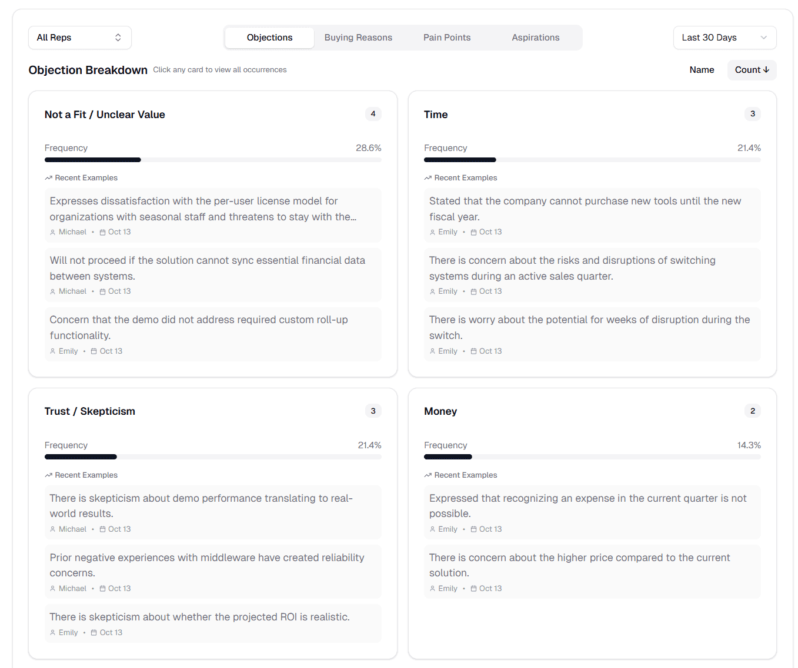The height and width of the screenshot is (668, 798).
Task: Click the trend icon in Money card
Action: 428,475
